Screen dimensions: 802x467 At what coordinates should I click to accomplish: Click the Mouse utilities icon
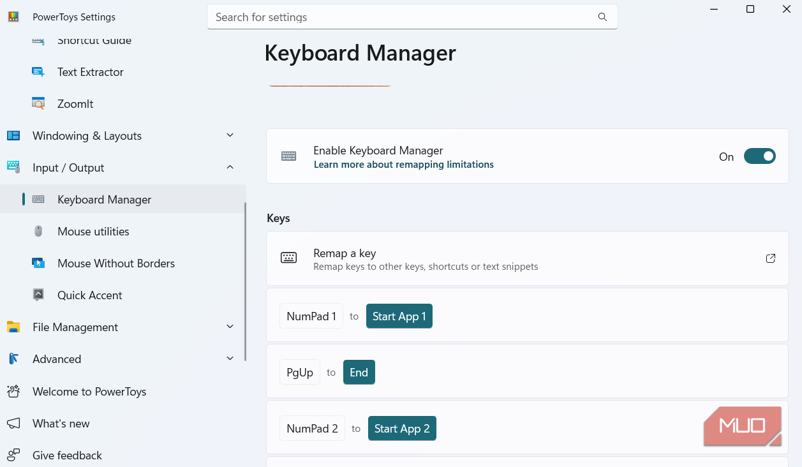[38, 232]
